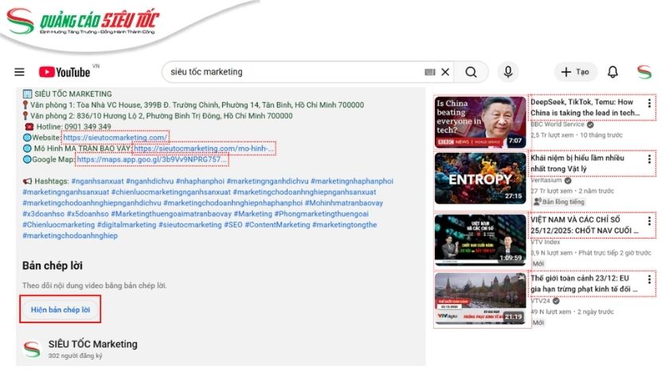Run search with magnifier button
Image resolution: width=669 pixels, height=382 pixels.
[471, 72]
